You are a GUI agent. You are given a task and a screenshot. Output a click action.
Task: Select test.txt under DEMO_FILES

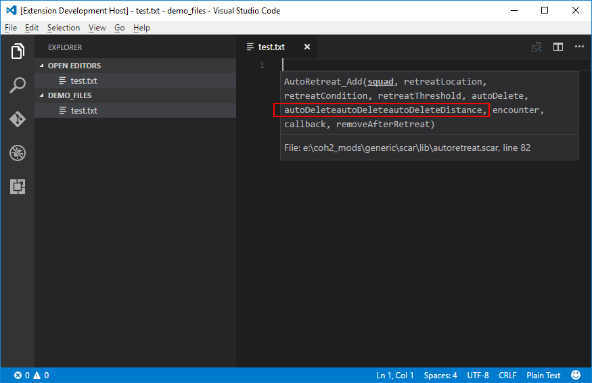tap(135, 110)
